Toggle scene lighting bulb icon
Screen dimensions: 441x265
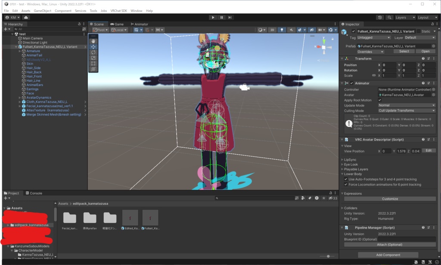pos(282,30)
